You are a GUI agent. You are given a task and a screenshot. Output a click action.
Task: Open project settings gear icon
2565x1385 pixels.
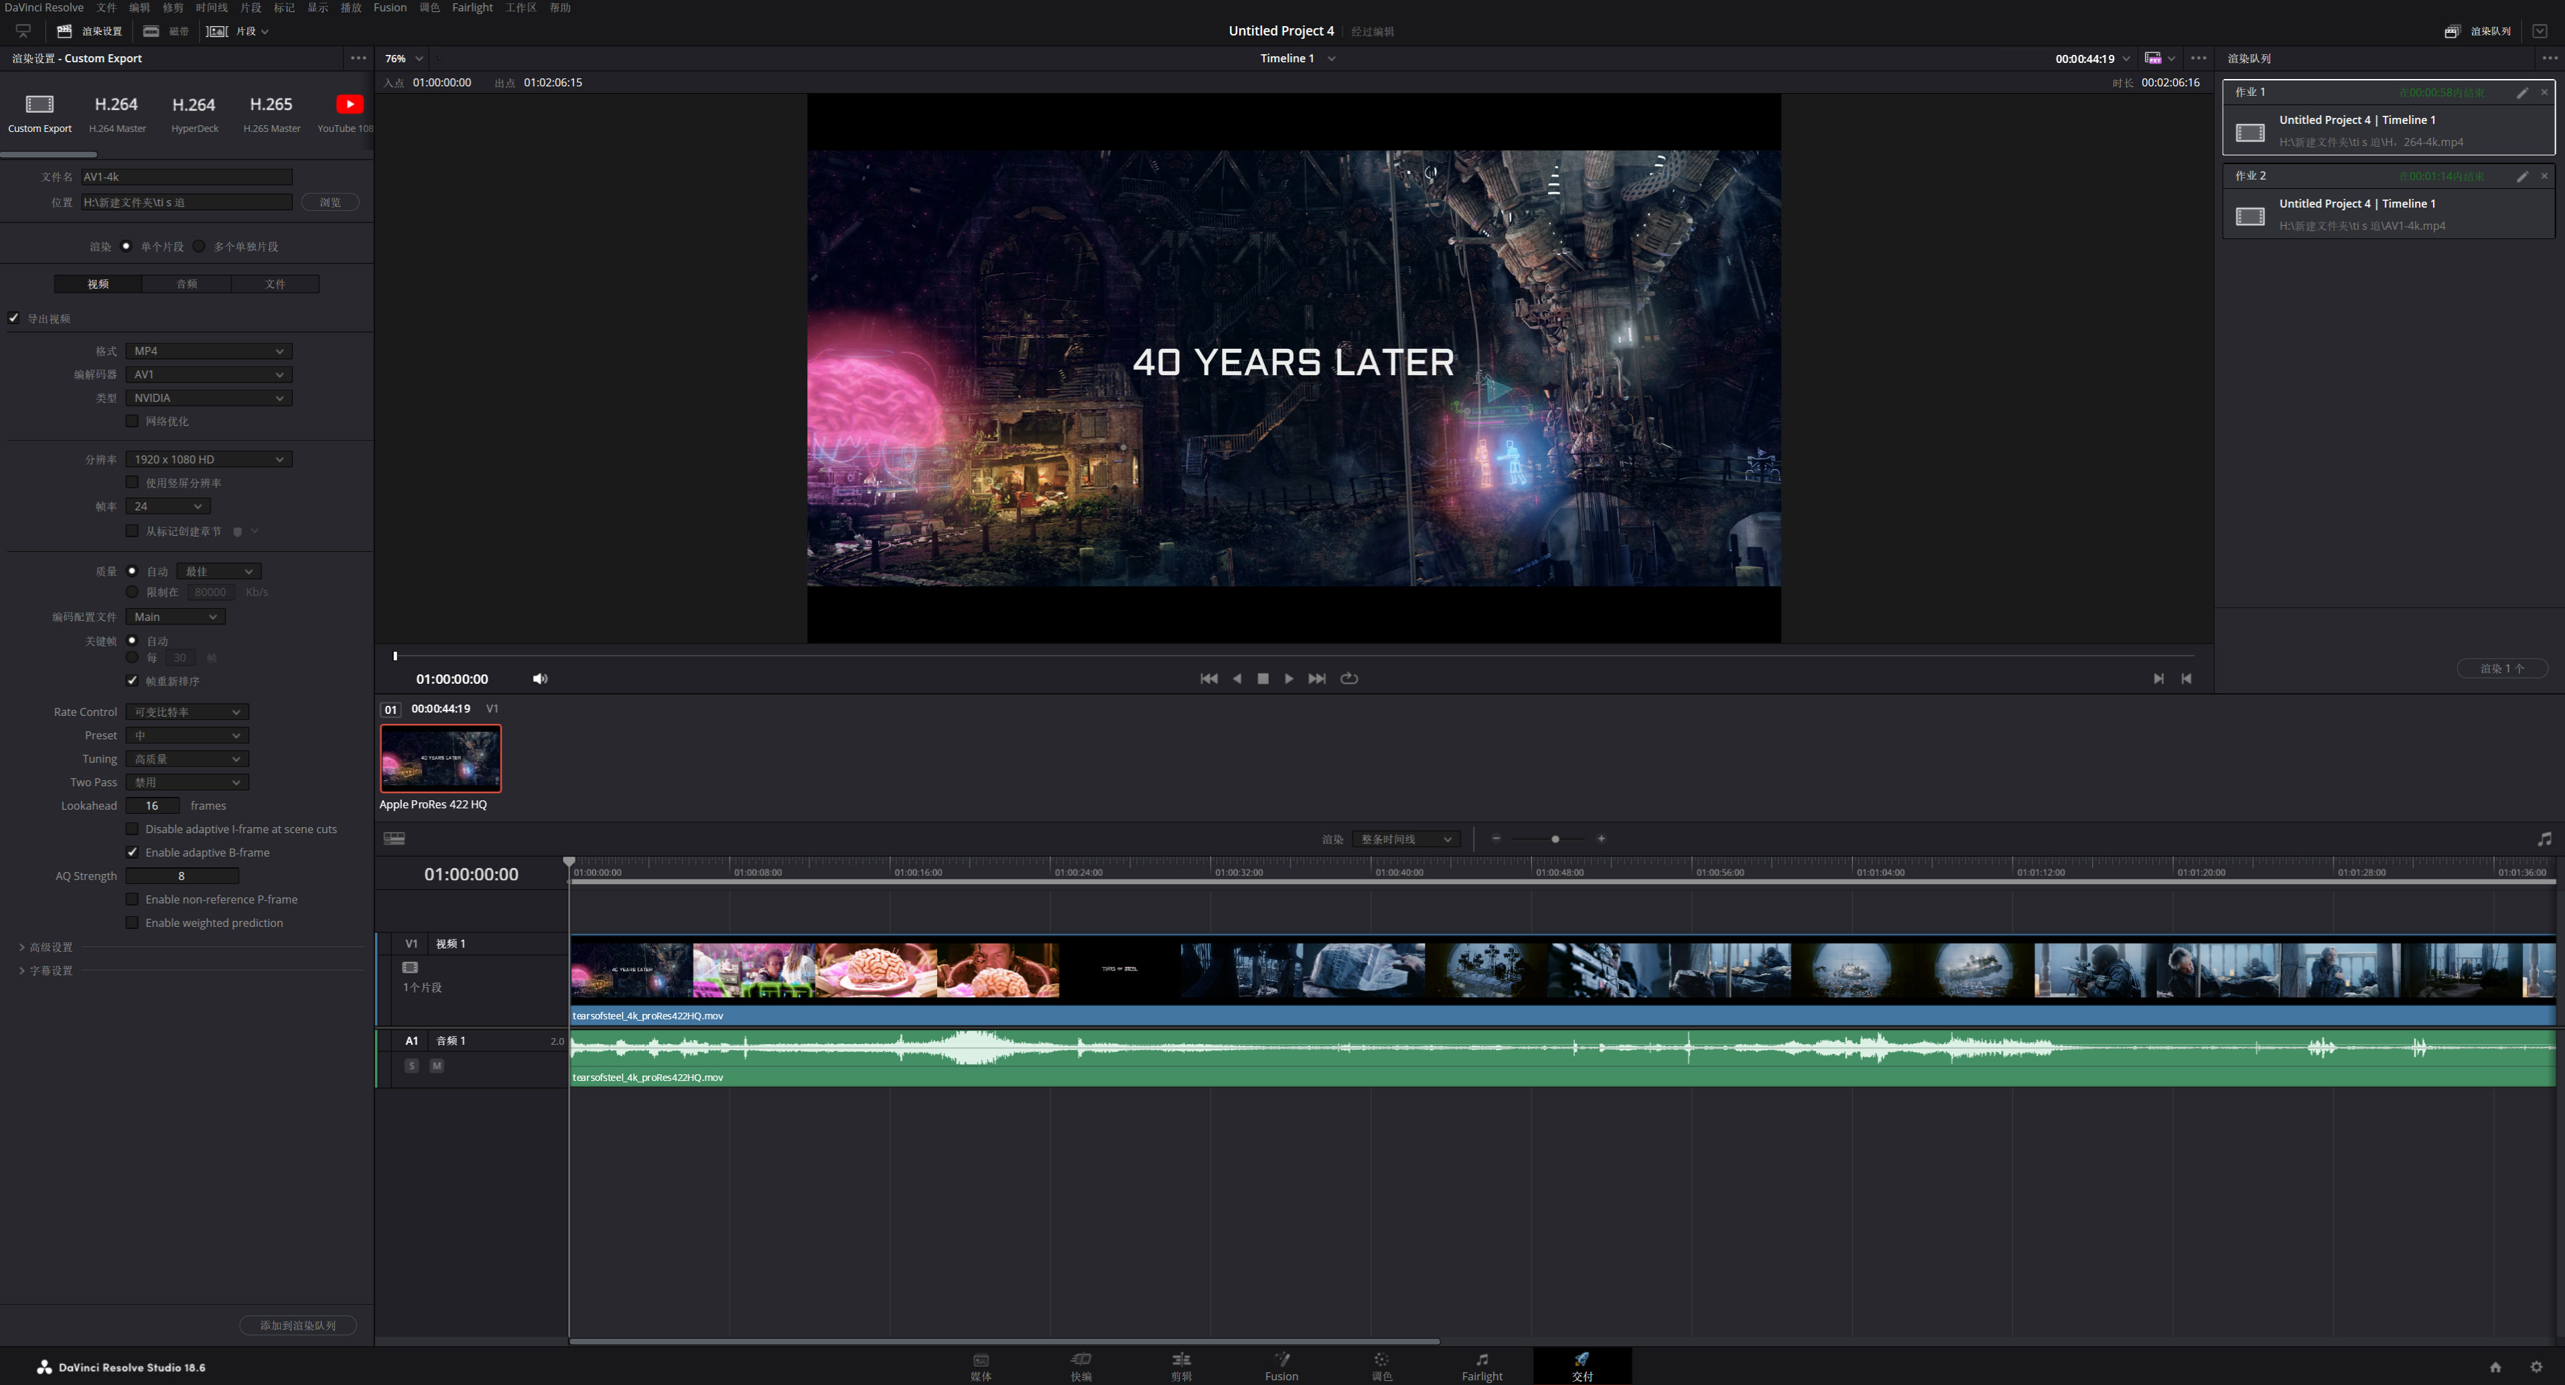click(x=2536, y=1367)
